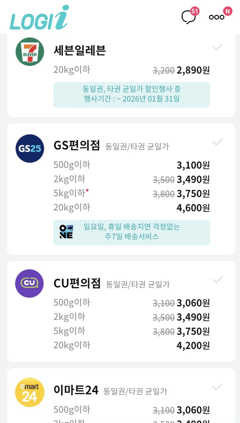Check the 이마트24 option checkmark
This screenshot has height=423, width=240.
click(217, 387)
